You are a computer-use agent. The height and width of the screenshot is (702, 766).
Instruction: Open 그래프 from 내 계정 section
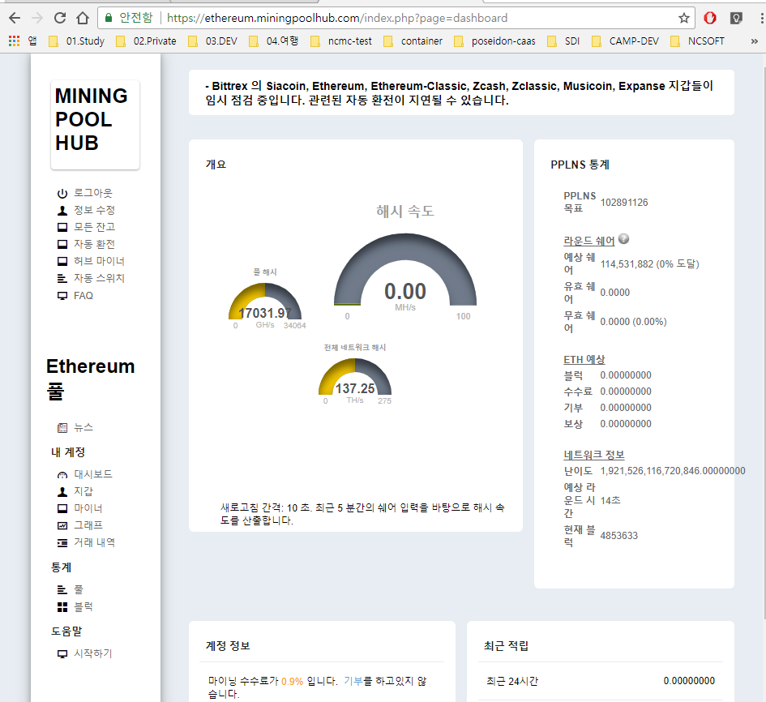[62, 524]
